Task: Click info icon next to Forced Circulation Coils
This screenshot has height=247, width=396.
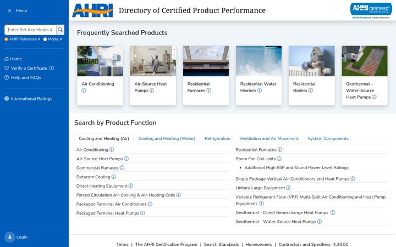Action: click(x=178, y=195)
